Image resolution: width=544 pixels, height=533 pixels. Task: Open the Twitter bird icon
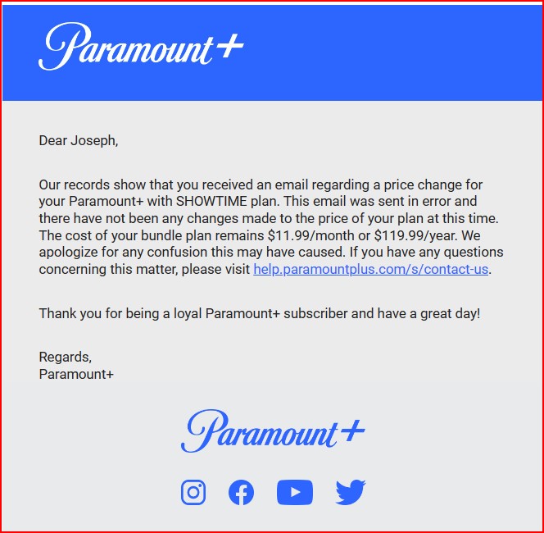coord(351,492)
